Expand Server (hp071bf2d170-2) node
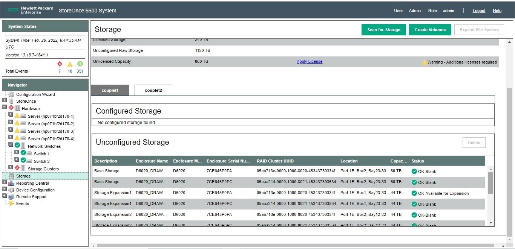This screenshot has height=249, width=515. coord(11,122)
